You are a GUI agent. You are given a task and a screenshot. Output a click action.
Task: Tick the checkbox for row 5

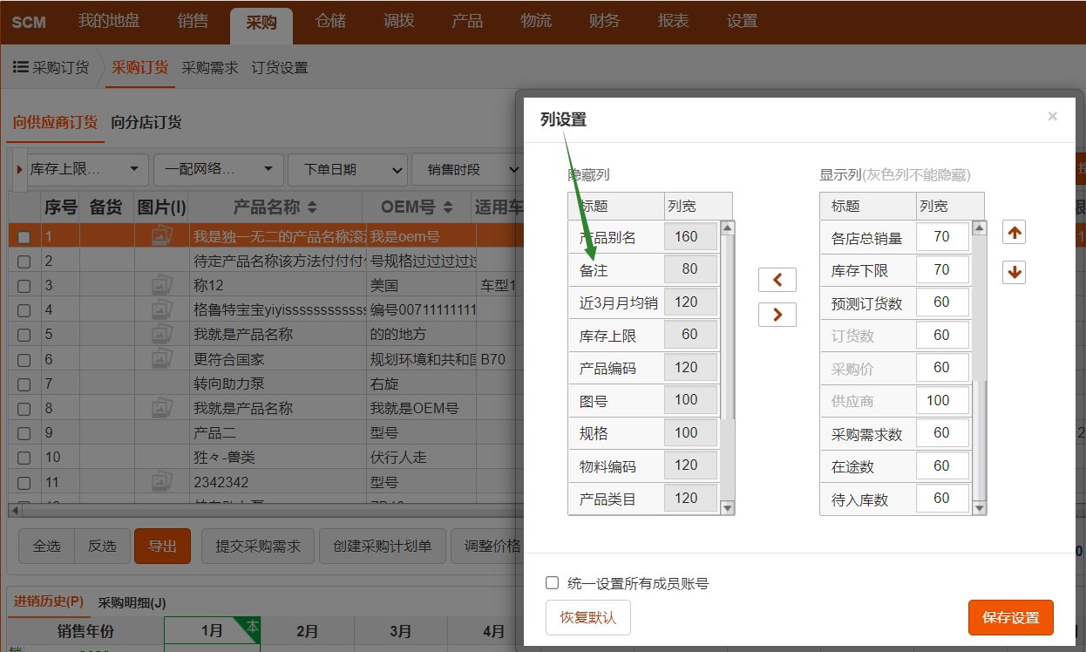pyautogui.click(x=24, y=335)
